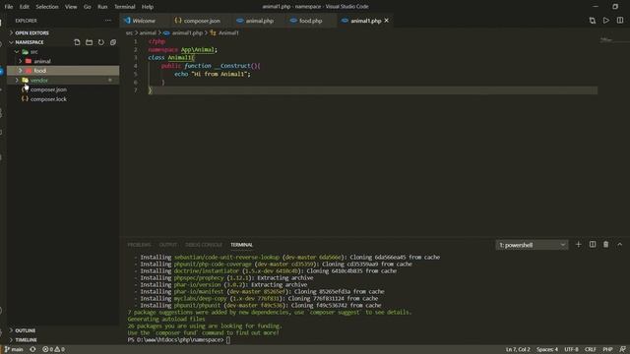This screenshot has width=630, height=354.
Task: Click the Open Changes compare icon
Action: coord(593,21)
